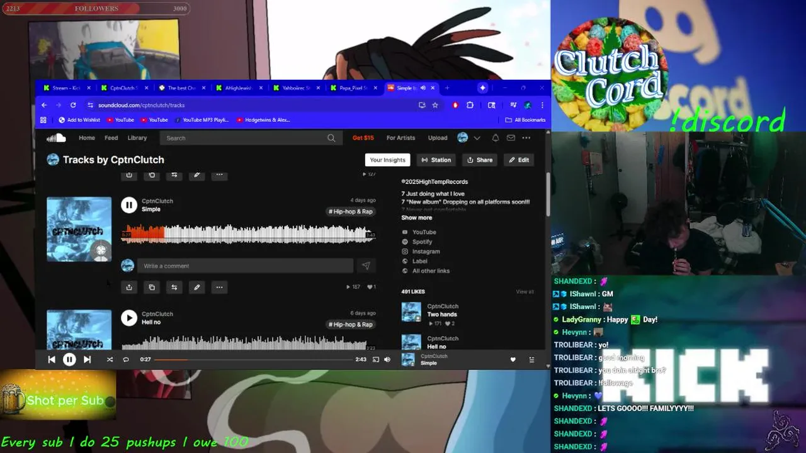
Task: Switch to the Stream - Kick browser tab
Action: click(x=67, y=88)
